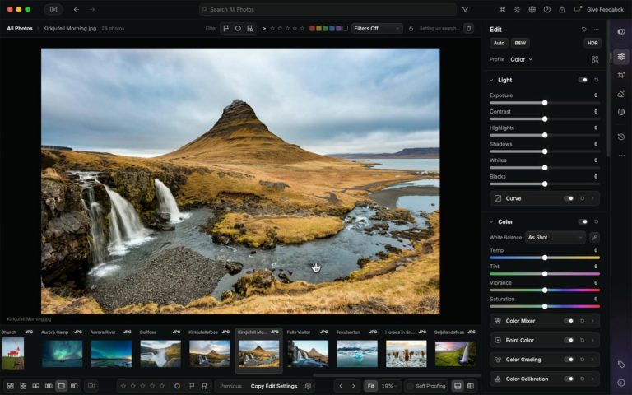Go to next photo arrow
The image size is (632, 395).
[354, 386]
